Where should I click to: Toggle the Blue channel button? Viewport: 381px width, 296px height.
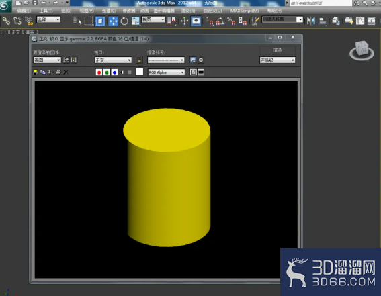click(x=114, y=72)
